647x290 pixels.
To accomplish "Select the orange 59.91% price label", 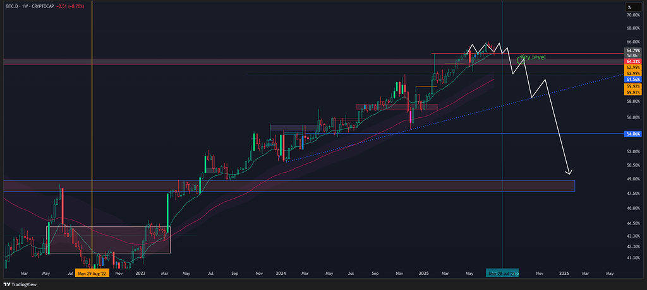I will pos(633,93).
